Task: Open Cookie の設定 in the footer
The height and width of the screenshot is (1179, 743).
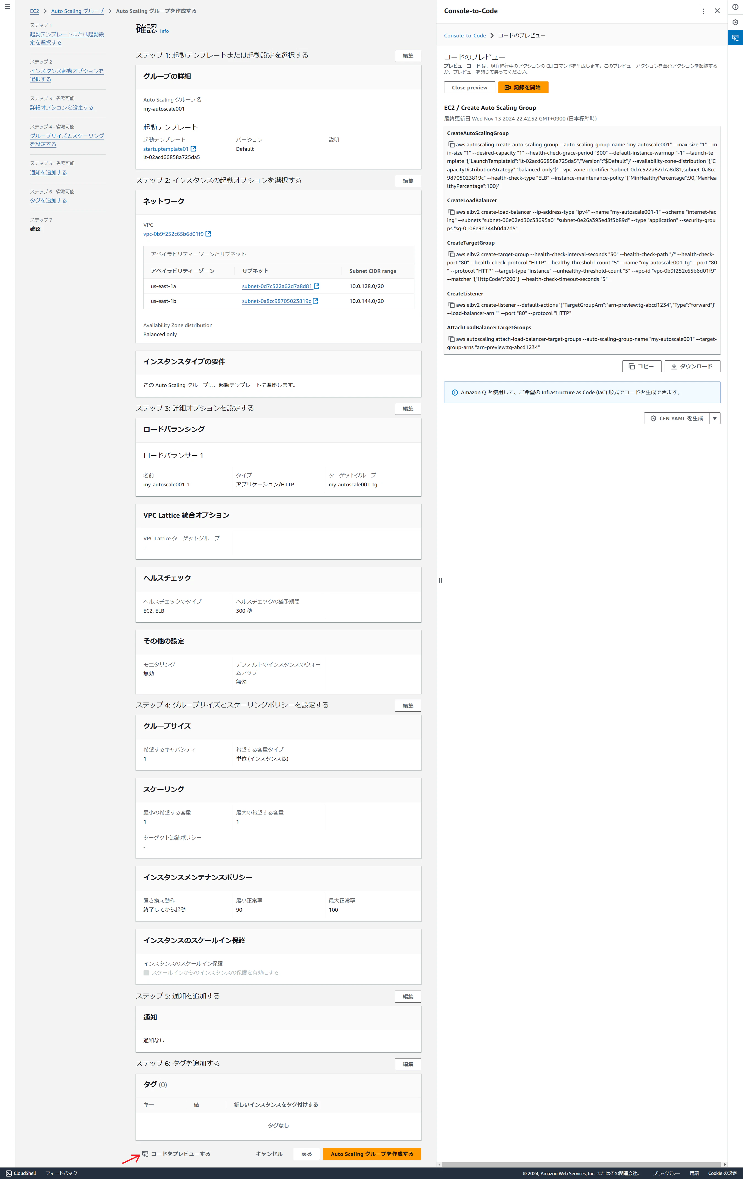Action: 722,1173
